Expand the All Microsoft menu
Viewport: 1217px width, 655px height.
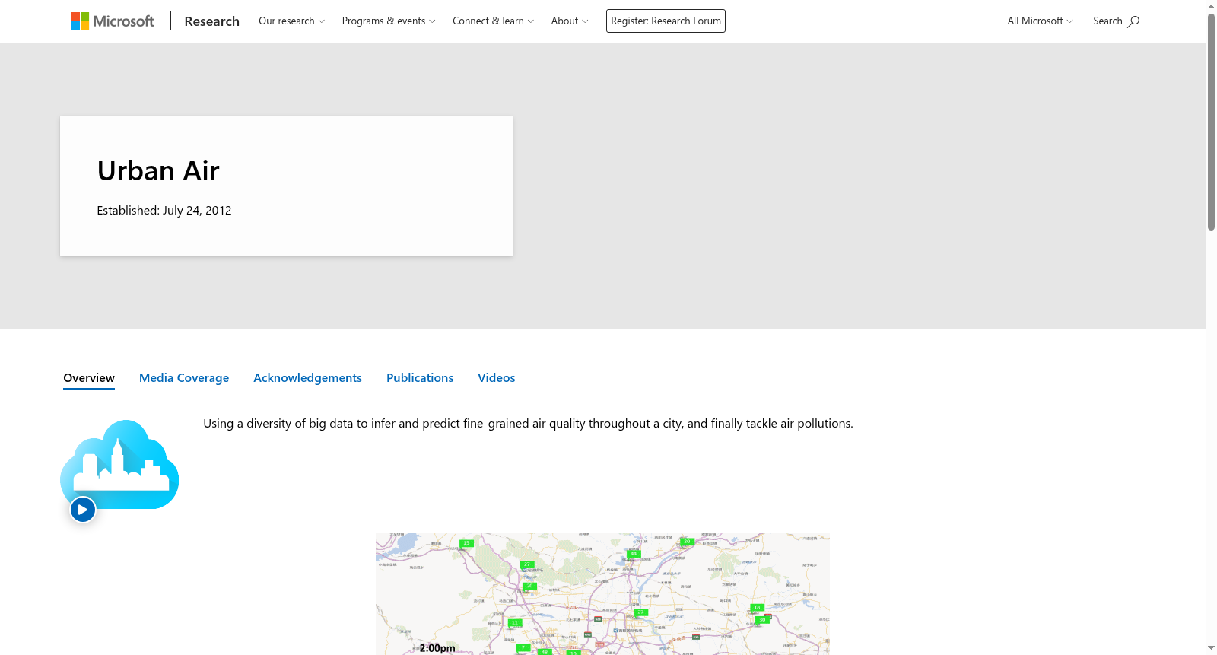[x=1040, y=21]
